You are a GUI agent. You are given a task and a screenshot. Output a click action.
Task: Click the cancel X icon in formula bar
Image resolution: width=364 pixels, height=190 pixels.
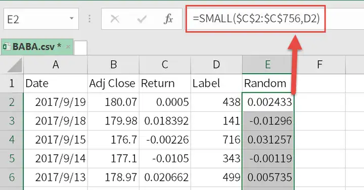(115, 19)
